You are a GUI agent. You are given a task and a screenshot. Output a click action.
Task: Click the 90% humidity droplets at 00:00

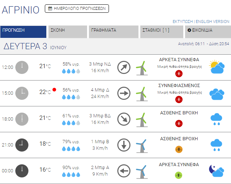[71, 175]
